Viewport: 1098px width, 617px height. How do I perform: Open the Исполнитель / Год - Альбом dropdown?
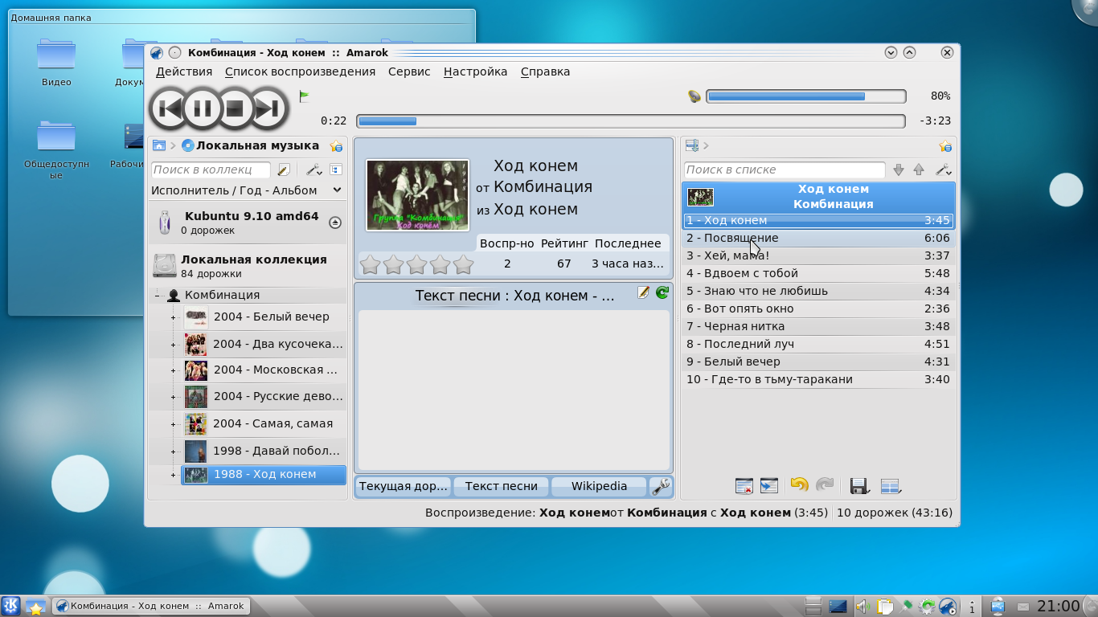(x=247, y=190)
